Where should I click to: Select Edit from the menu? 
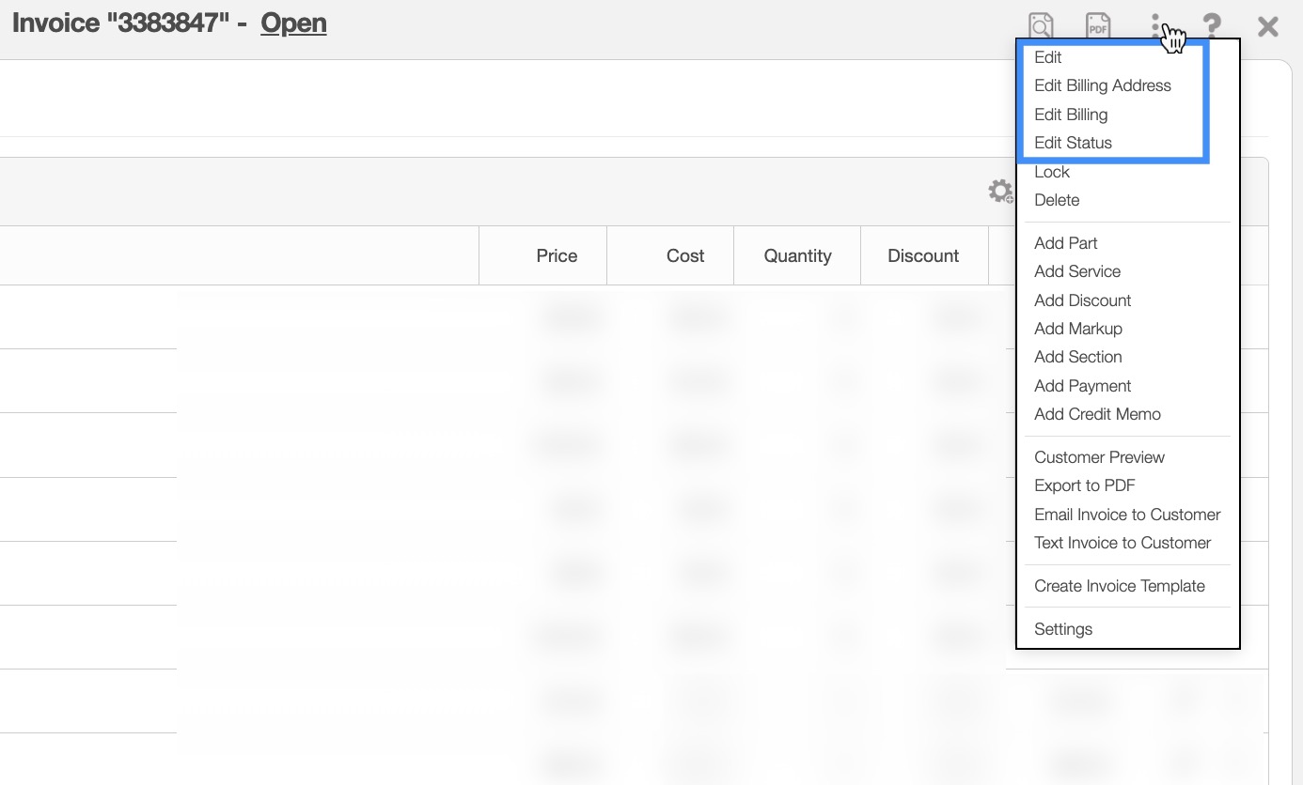point(1047,57)
